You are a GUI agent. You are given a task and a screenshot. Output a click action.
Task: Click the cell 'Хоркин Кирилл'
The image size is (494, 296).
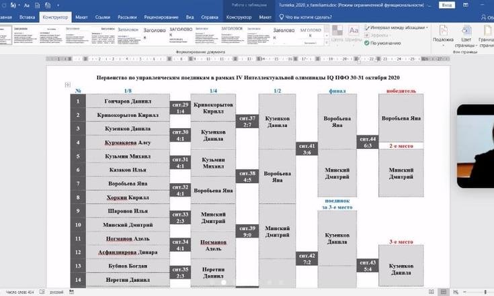click(x=128, y=197)
